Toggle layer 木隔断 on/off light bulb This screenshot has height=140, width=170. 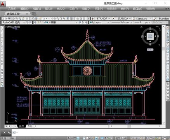click(38, 22)
